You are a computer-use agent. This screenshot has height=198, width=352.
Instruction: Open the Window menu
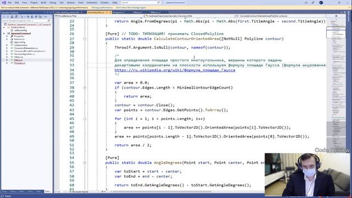pos(105,2)
